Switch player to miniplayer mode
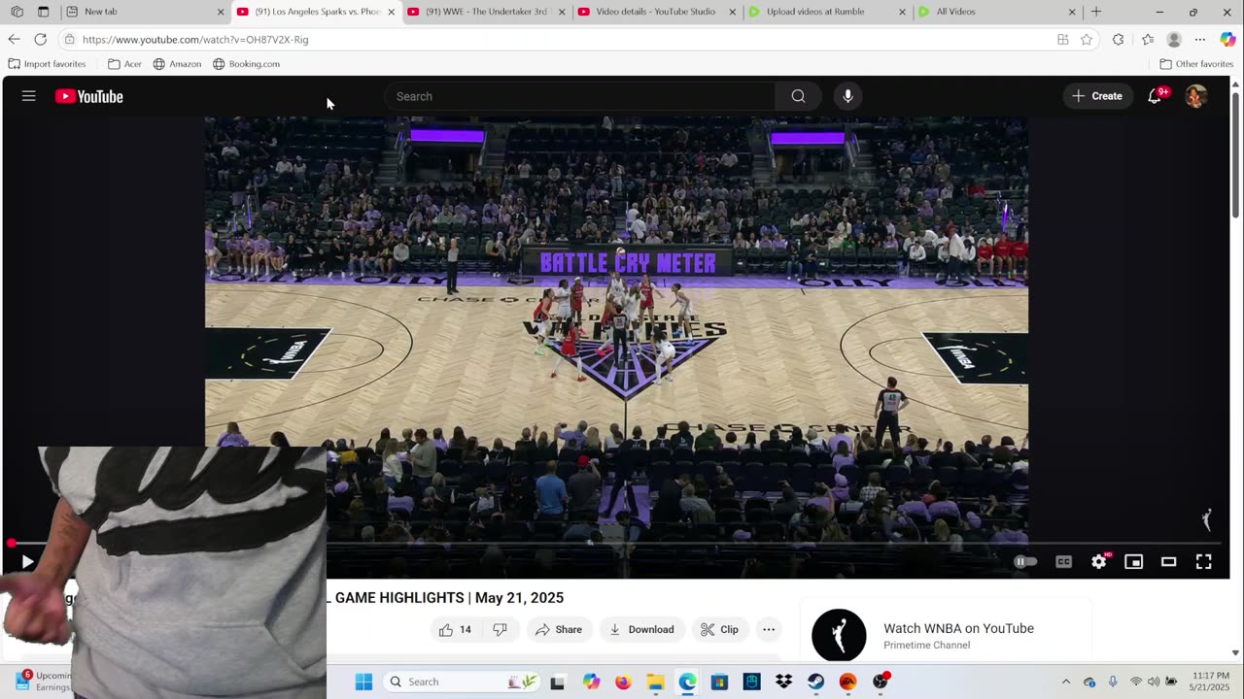 pyautogui.click(x=1133, y=561)
